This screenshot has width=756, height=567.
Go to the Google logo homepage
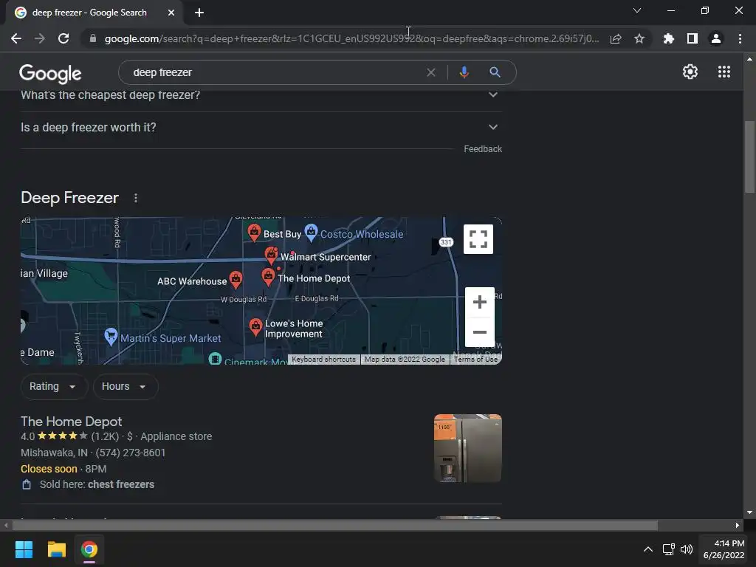pos(50,73)
